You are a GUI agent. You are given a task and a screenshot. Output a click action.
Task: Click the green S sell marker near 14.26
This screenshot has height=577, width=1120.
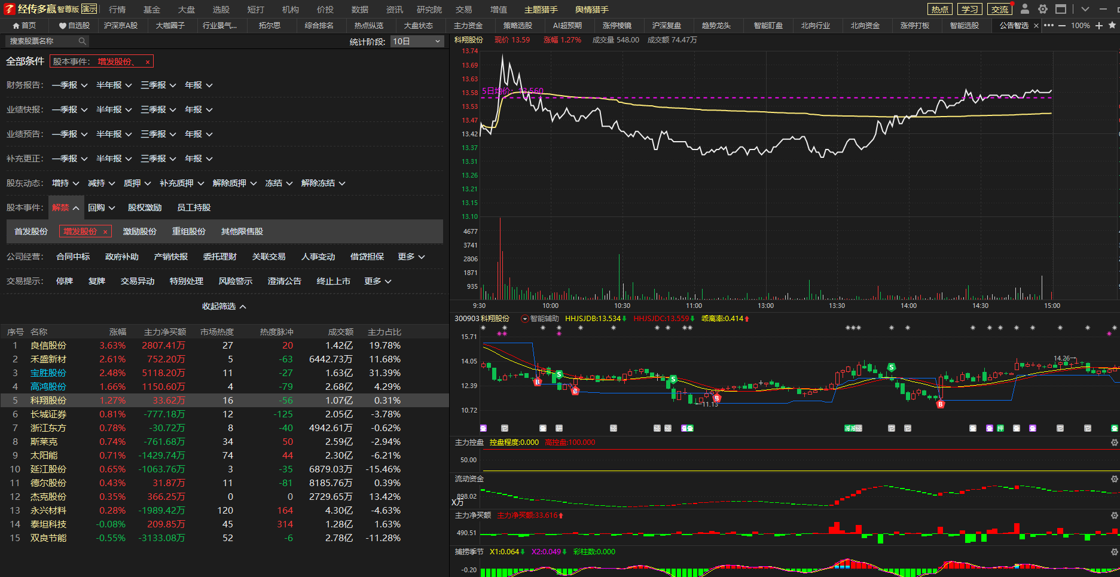click(x=892, y=367)
